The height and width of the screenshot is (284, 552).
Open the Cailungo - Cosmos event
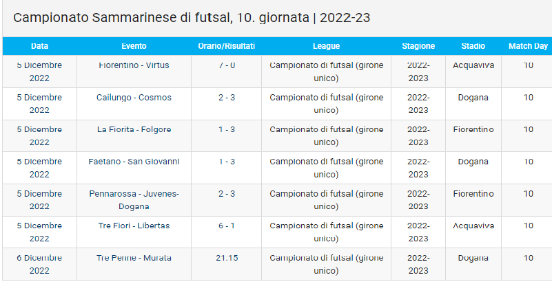pos(134,98)
